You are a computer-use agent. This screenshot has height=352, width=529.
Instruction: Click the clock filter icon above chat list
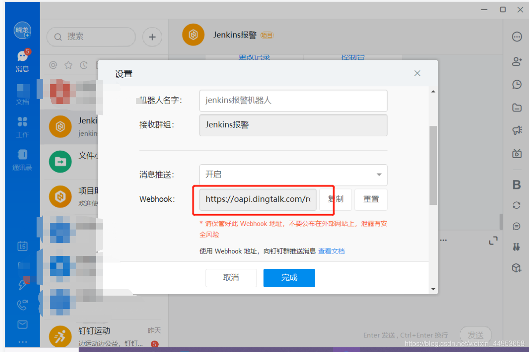coord(84,65)
